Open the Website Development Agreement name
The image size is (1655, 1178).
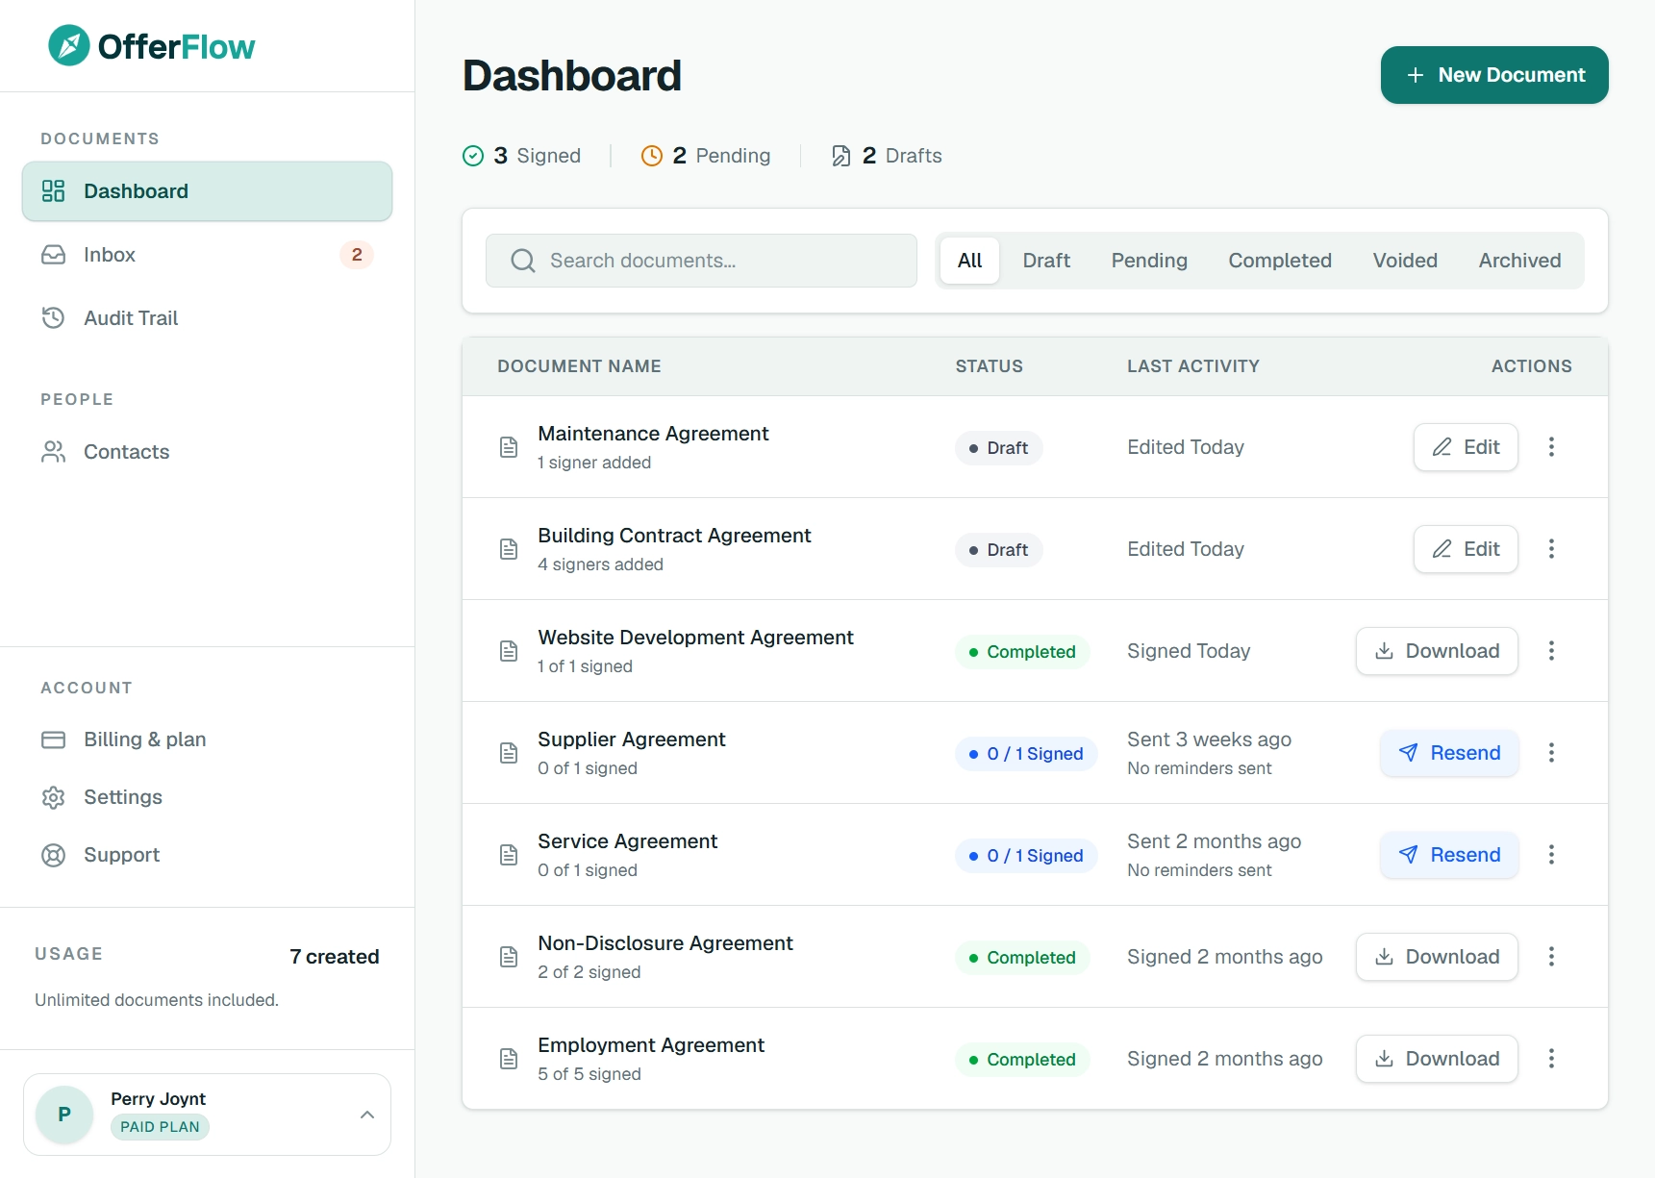coord(695,638)
